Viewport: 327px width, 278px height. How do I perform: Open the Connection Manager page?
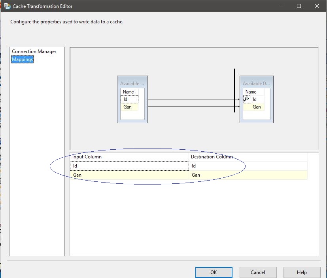coord(34,51)
